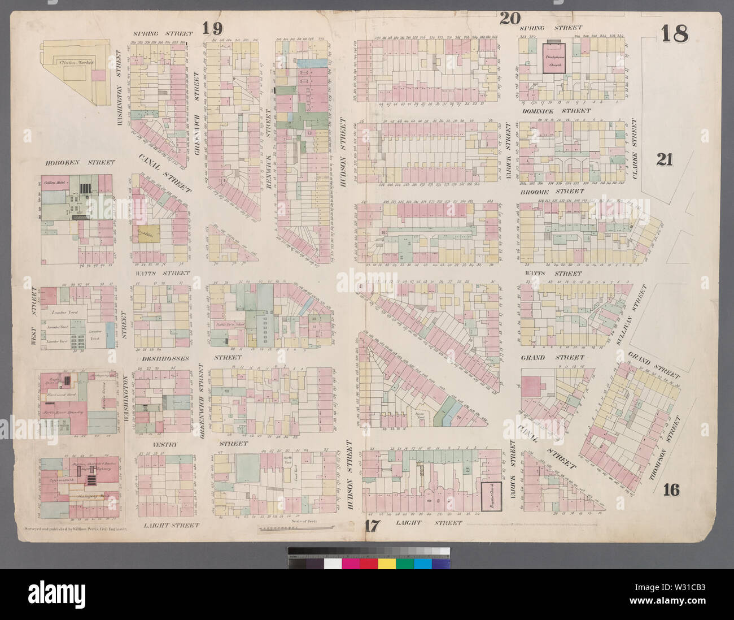The height and width of the screenshot is (620, 734).
Task: Click the Baptist Church building
Action: click(491, 496)
